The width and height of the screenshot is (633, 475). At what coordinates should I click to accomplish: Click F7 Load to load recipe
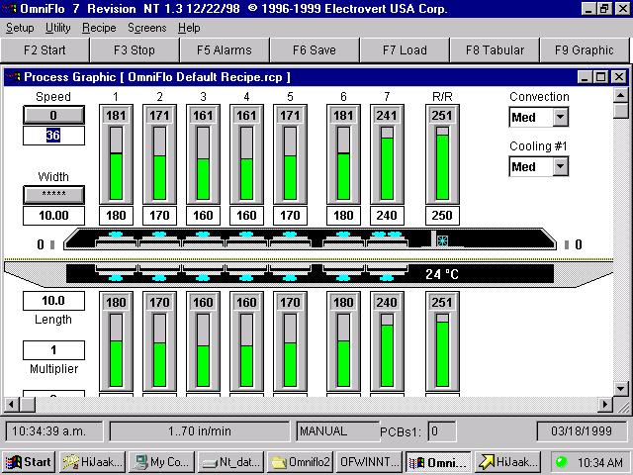click(405, 50)
